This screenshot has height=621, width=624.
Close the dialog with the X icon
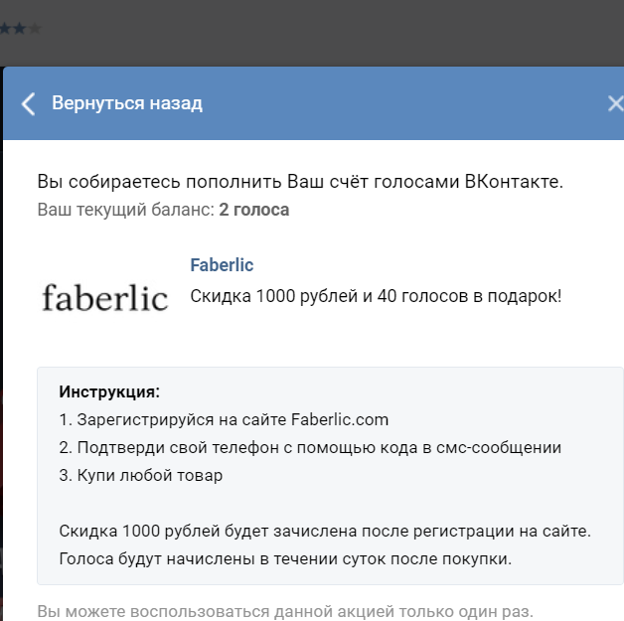pyautogui.click(x=616, y=104)
